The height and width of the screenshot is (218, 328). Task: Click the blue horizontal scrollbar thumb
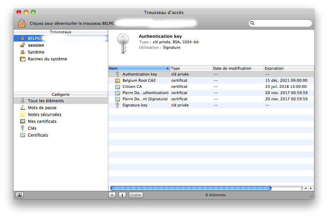(191, 188)
